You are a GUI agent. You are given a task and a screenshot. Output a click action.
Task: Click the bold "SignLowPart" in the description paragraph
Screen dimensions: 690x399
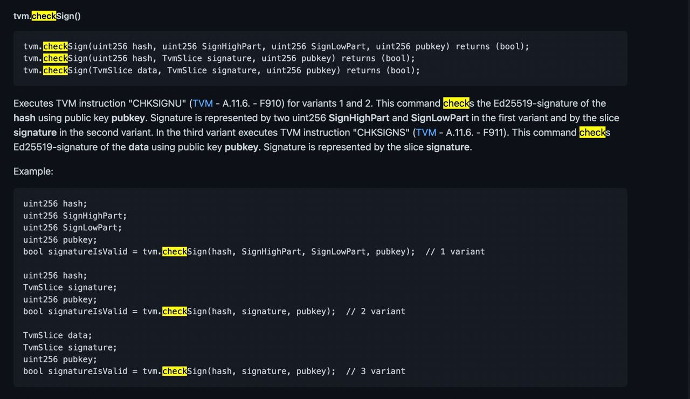(439, 118)
